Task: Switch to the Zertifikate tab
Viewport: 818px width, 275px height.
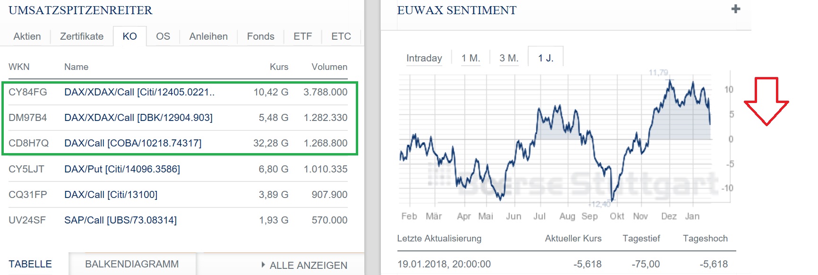Action: [x=81, y=36]
